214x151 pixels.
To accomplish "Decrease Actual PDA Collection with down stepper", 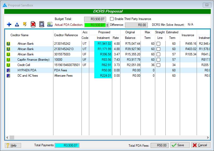I will (107, 26).
